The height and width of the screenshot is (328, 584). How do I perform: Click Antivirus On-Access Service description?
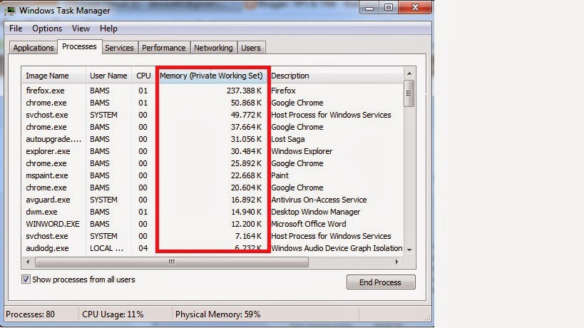click(319, 200)
